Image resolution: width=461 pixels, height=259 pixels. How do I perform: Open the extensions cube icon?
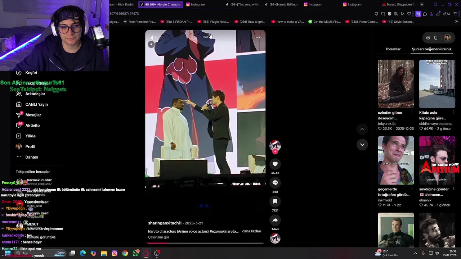click(x=425, y=14)
